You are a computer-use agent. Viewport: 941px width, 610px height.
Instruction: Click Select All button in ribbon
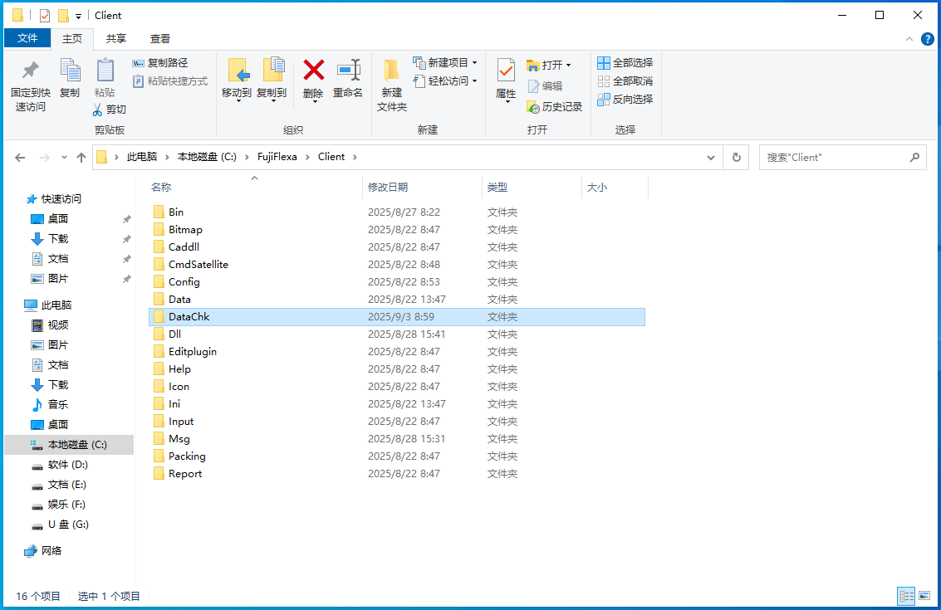[x=625, y=62]
